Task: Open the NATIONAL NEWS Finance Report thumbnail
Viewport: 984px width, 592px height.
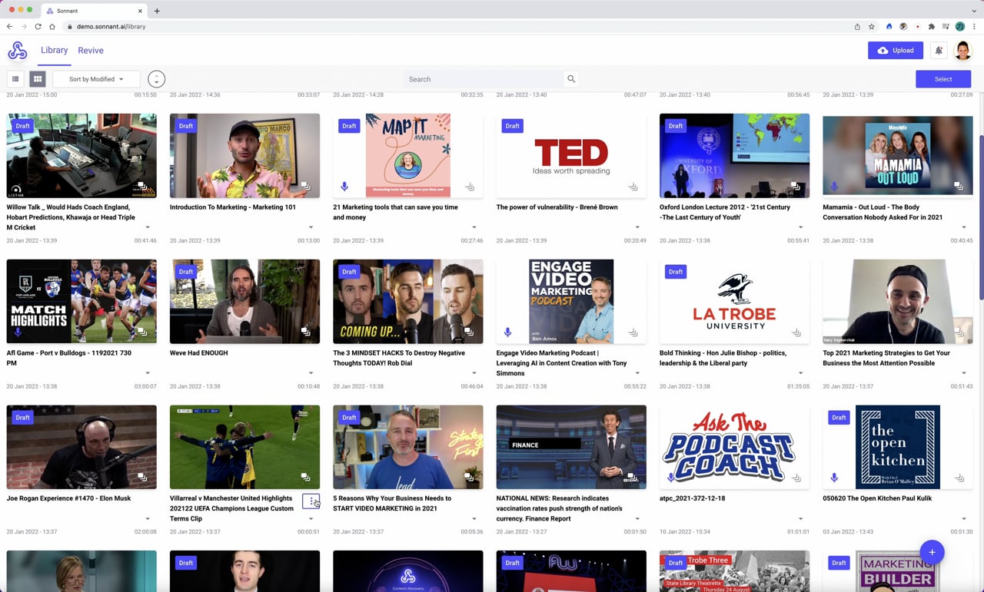Action: [571, 447]
